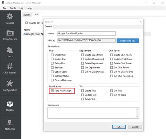Enable Delete Chat Room permission
166x139 pixels.
111,63
